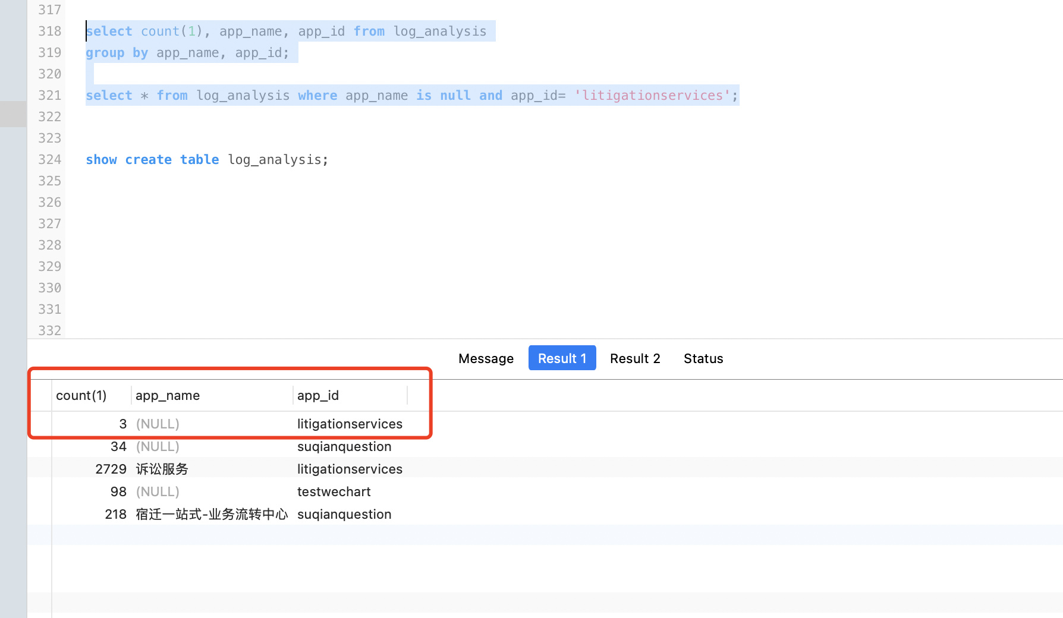The width and height of the screenshot is (1063, 618).
Task: Select the suqianquestion cell in the count 218 row
Action: coord(344,514)
